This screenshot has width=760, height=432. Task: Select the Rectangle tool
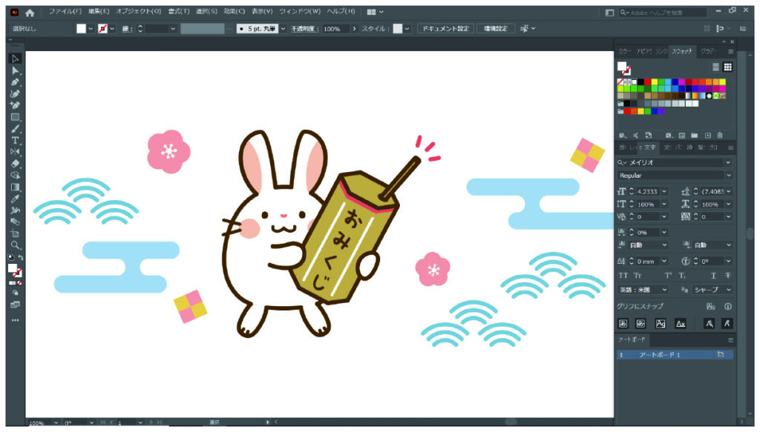tap(15, 117)
